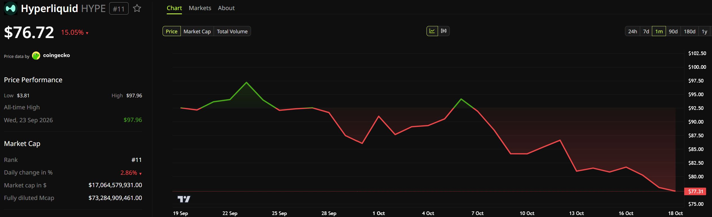Open the Markets tab

coord(200,8)
